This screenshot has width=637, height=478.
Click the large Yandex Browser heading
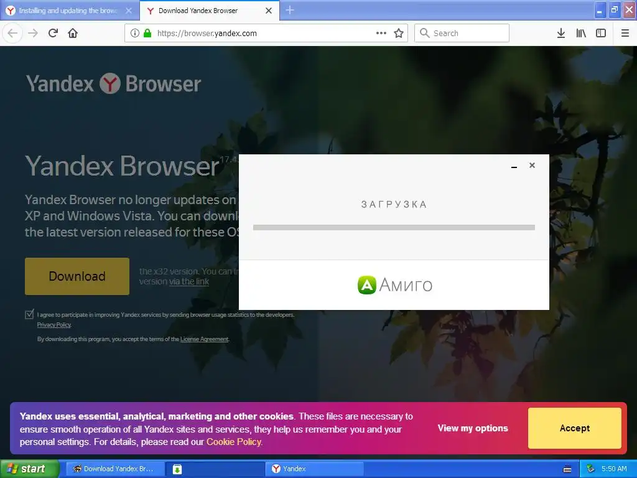[123, 166]
